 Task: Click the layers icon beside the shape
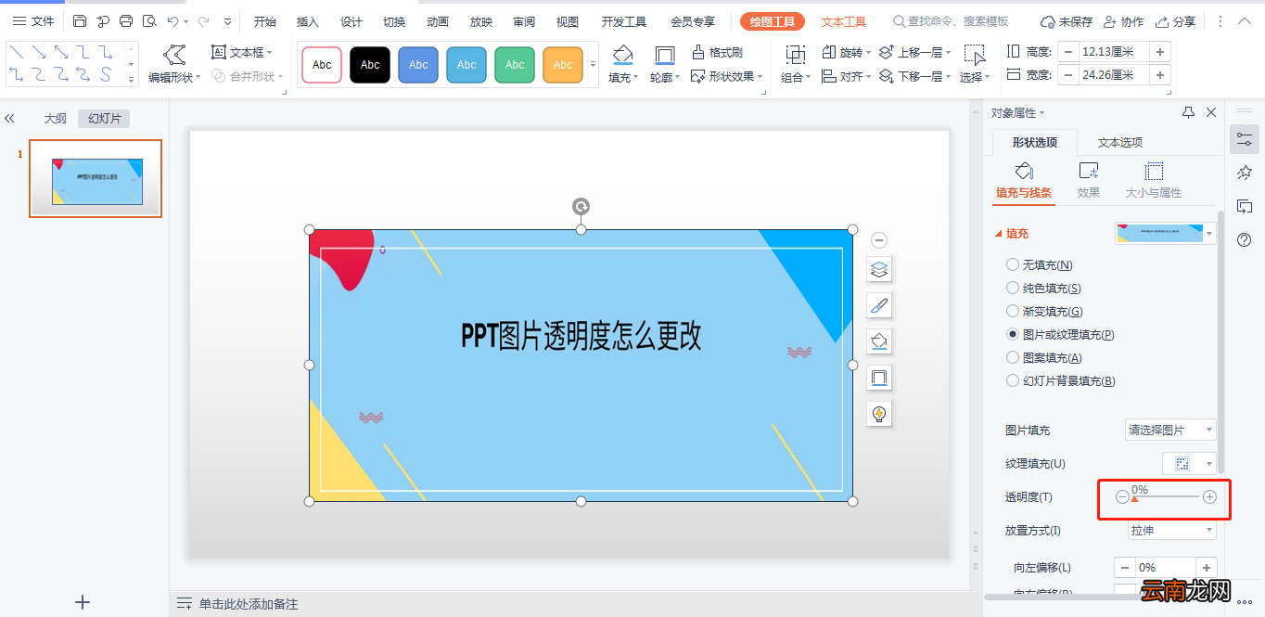(879, 269)
